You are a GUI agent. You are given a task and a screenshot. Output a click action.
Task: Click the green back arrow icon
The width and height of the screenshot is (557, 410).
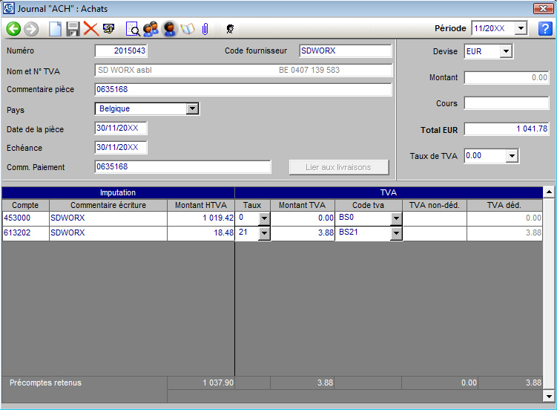click(x=13, y=29)
